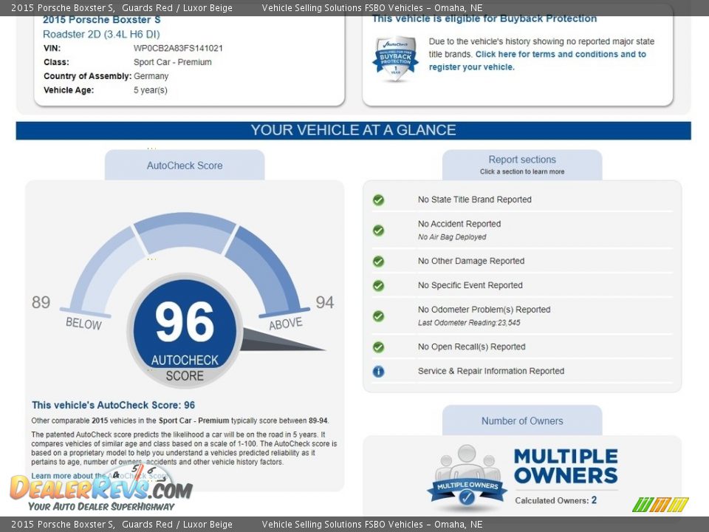Select the Number of Owners tab header

522,420
